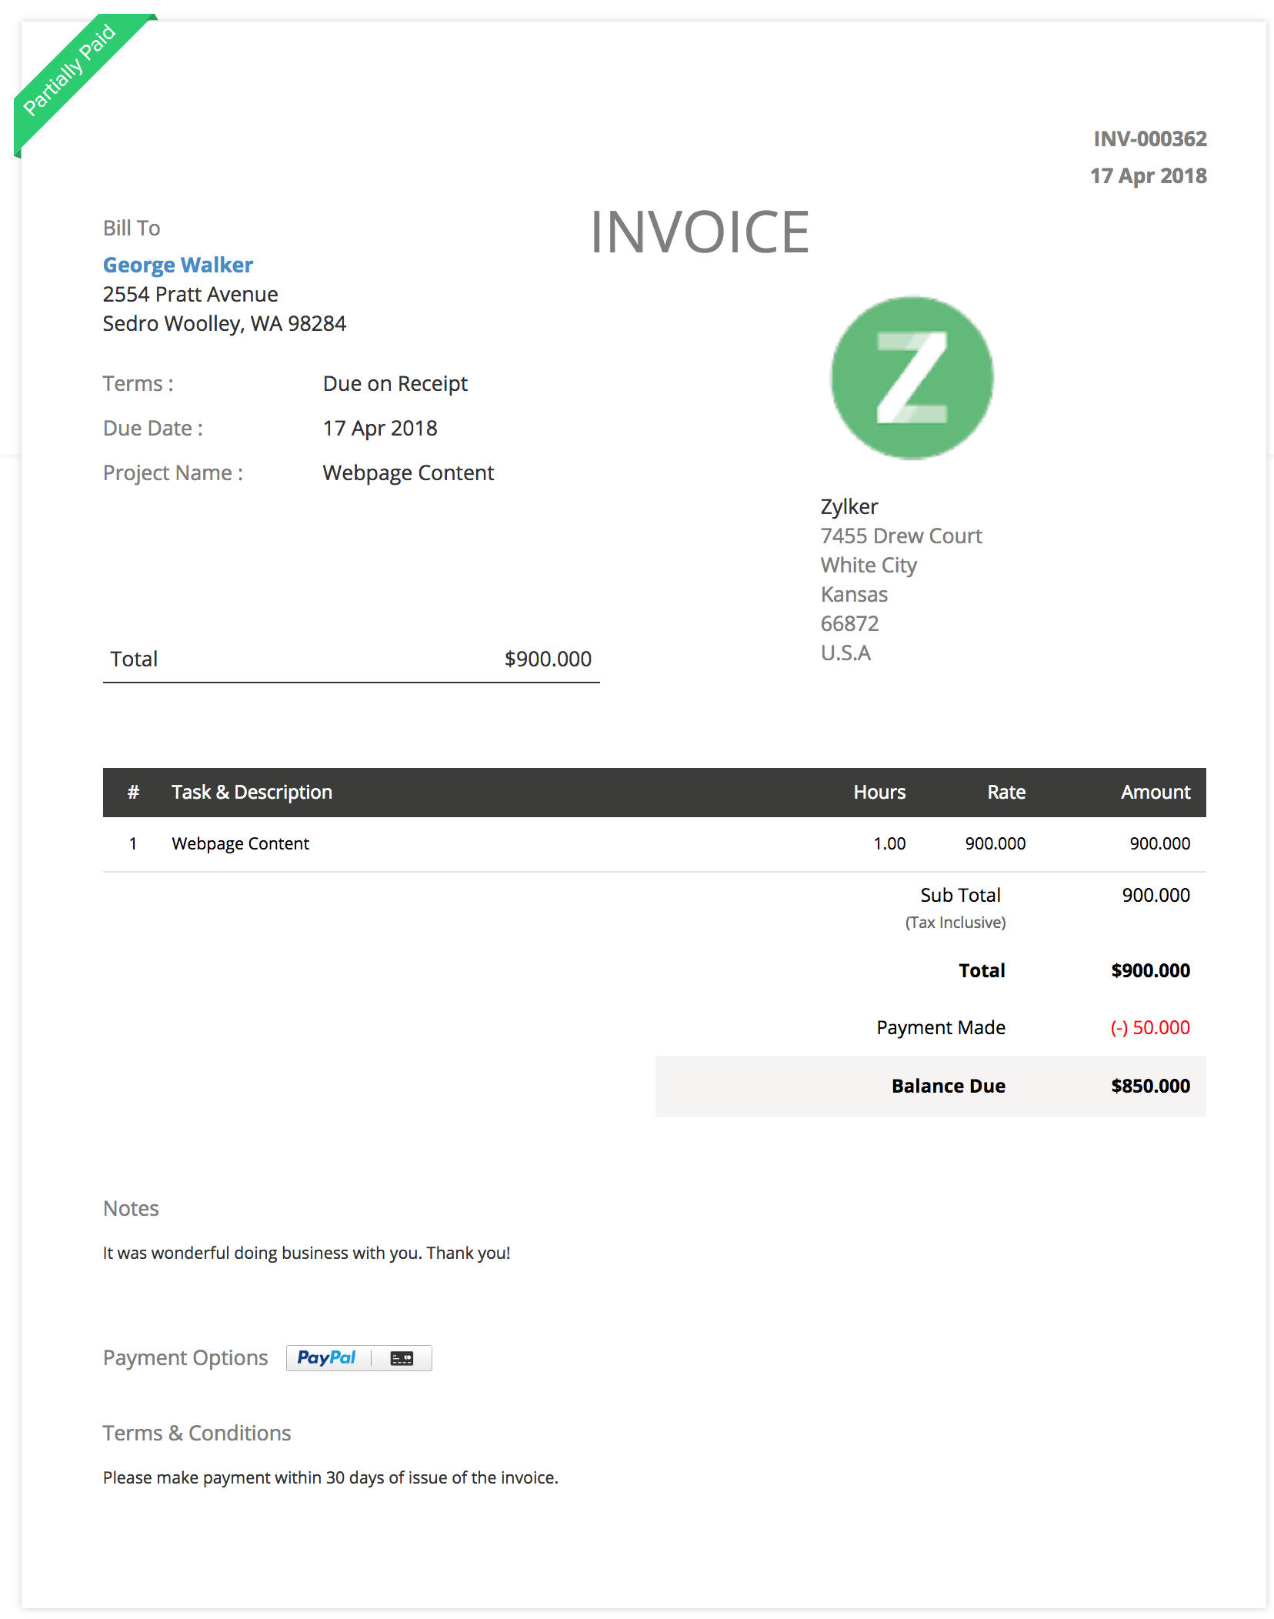Click the Due on Receipt terms text
This screenshot has width=1274, height=1619.
click(395, 383)
